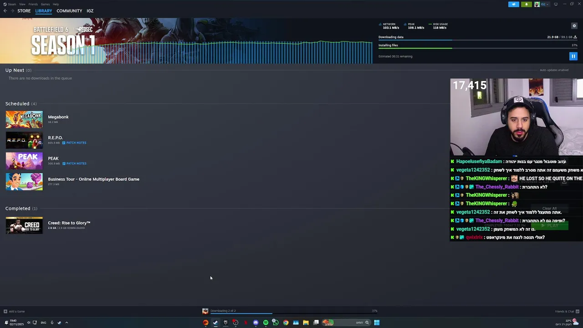The width and height of the screenshot is (583, 328).
Task: Click the ENG language indicator
Action: 43,323
